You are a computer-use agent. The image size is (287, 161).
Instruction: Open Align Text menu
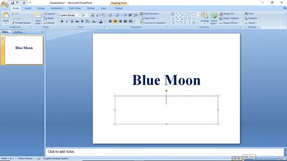pos(148,18)
